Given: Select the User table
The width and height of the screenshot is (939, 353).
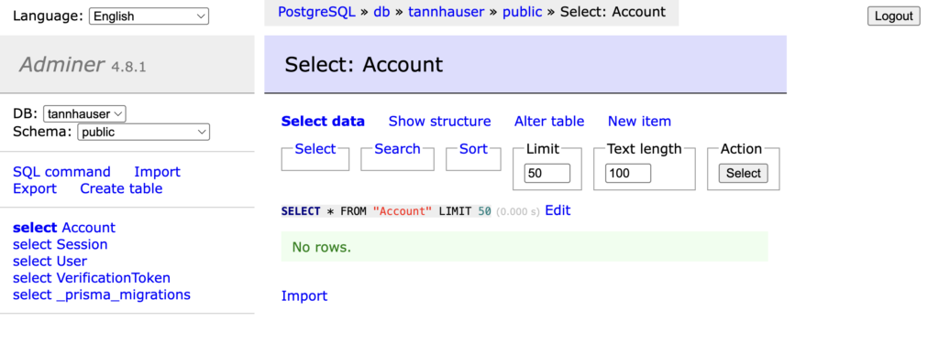Looking at the screenshot, I should point(50,261).
